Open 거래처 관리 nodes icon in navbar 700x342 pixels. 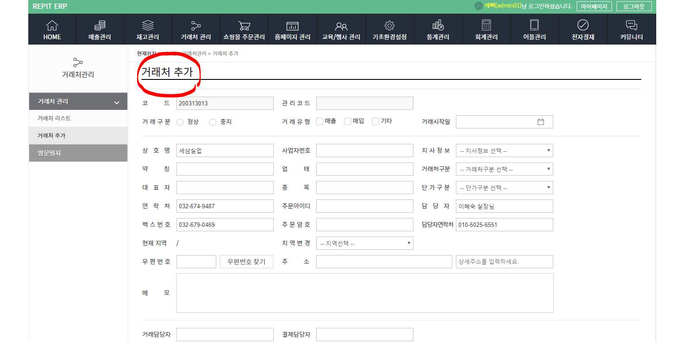coord(196,26)
